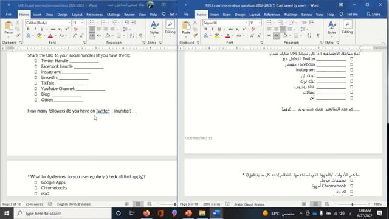
Task: Open Design tab in left Word window
Action: coord(63,15)
